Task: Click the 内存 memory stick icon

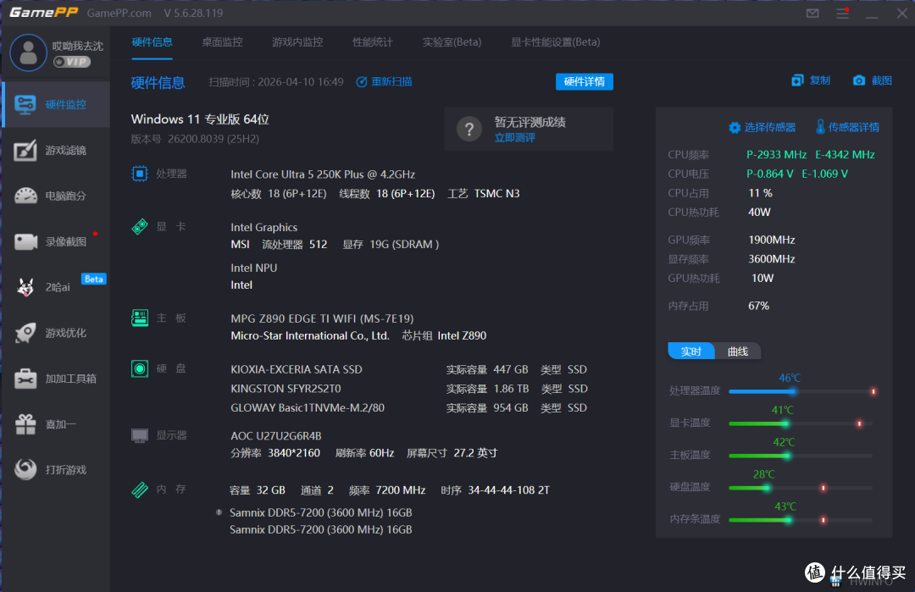Action: [x=140, y=490]
